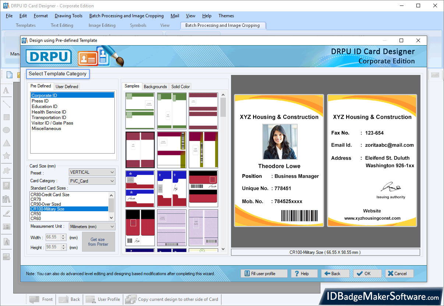This screenshot has height=306, width=444.
Task: Select the green framed card template thumbnail
Action: (140, 111)
